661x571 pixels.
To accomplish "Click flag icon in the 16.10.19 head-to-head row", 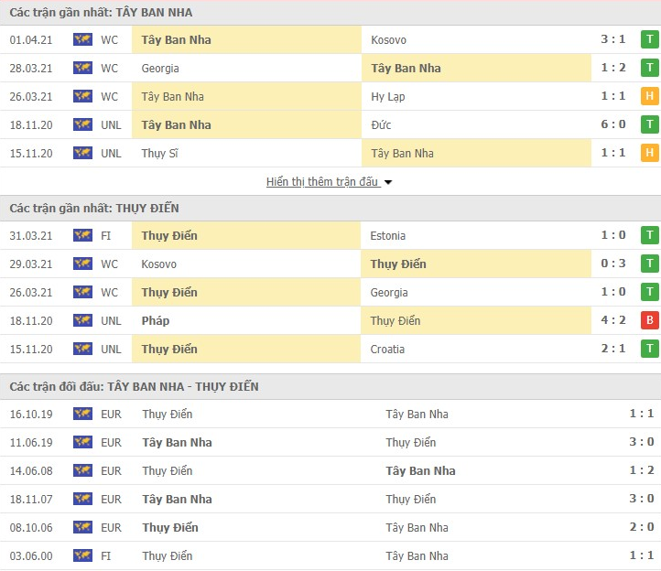I will click(82, 415).
